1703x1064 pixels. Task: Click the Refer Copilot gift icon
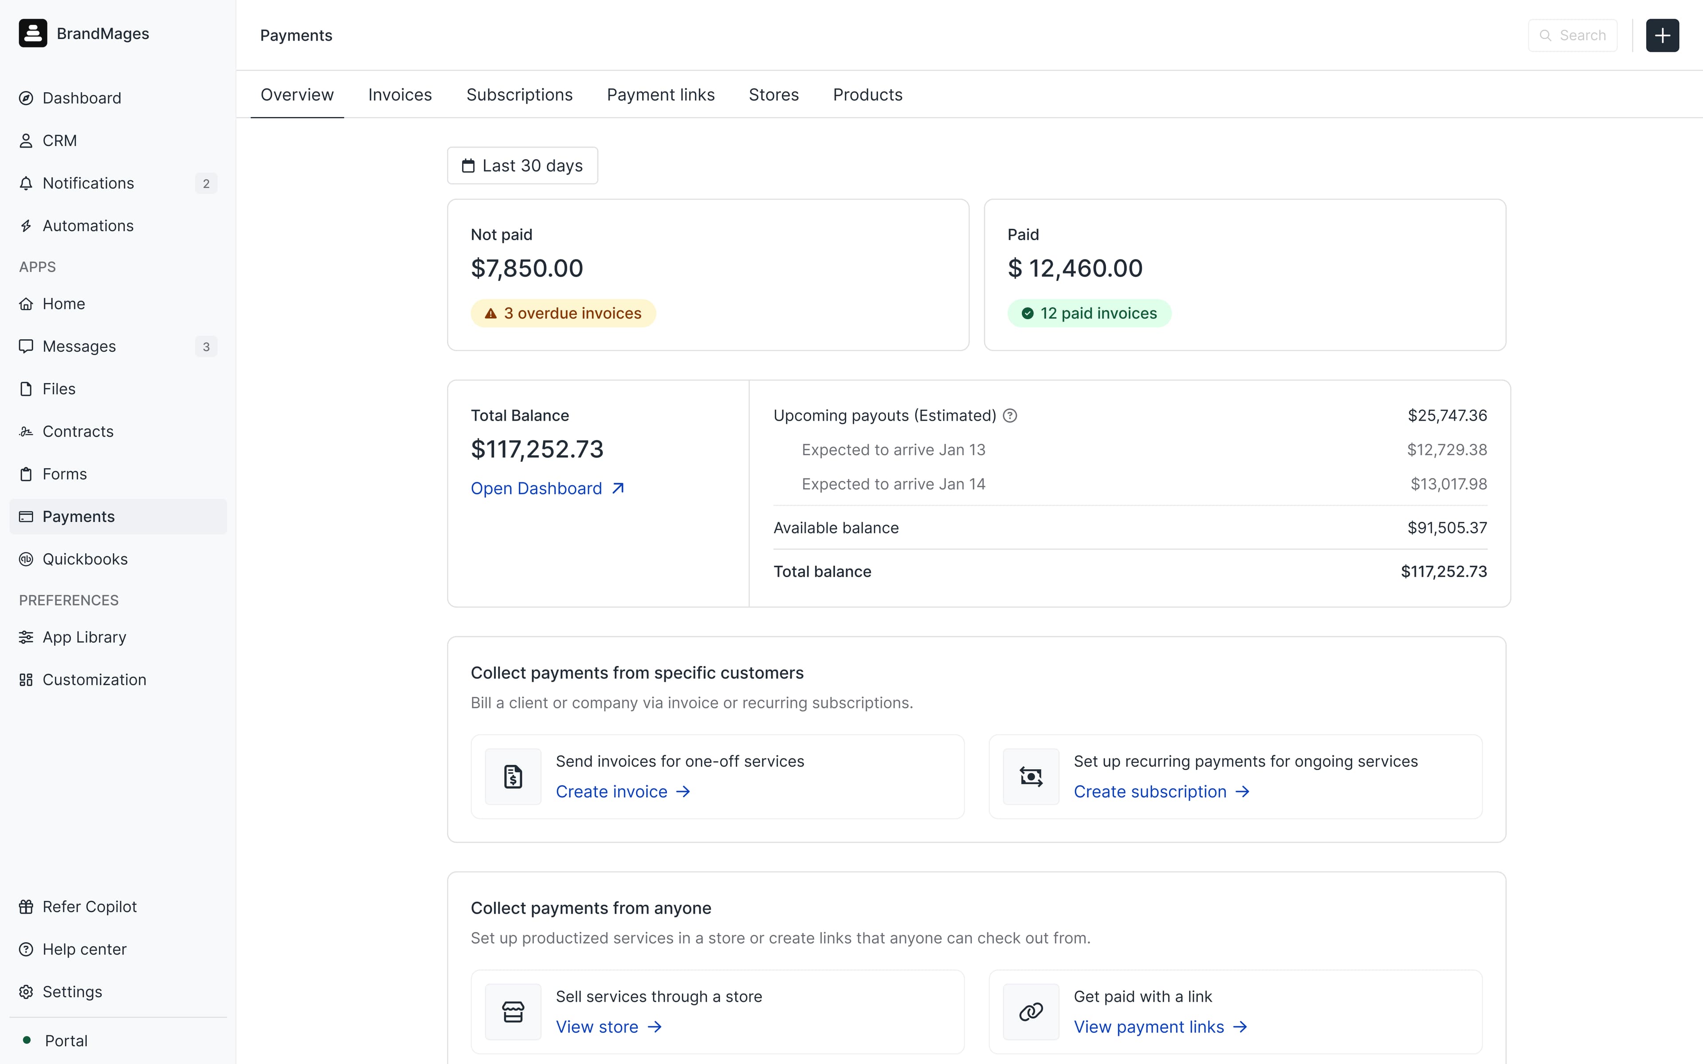point(27,906)
